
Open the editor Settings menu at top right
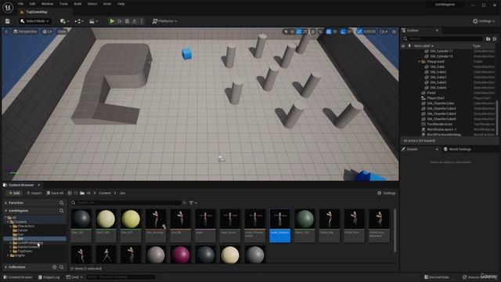[x=484, y=21]
